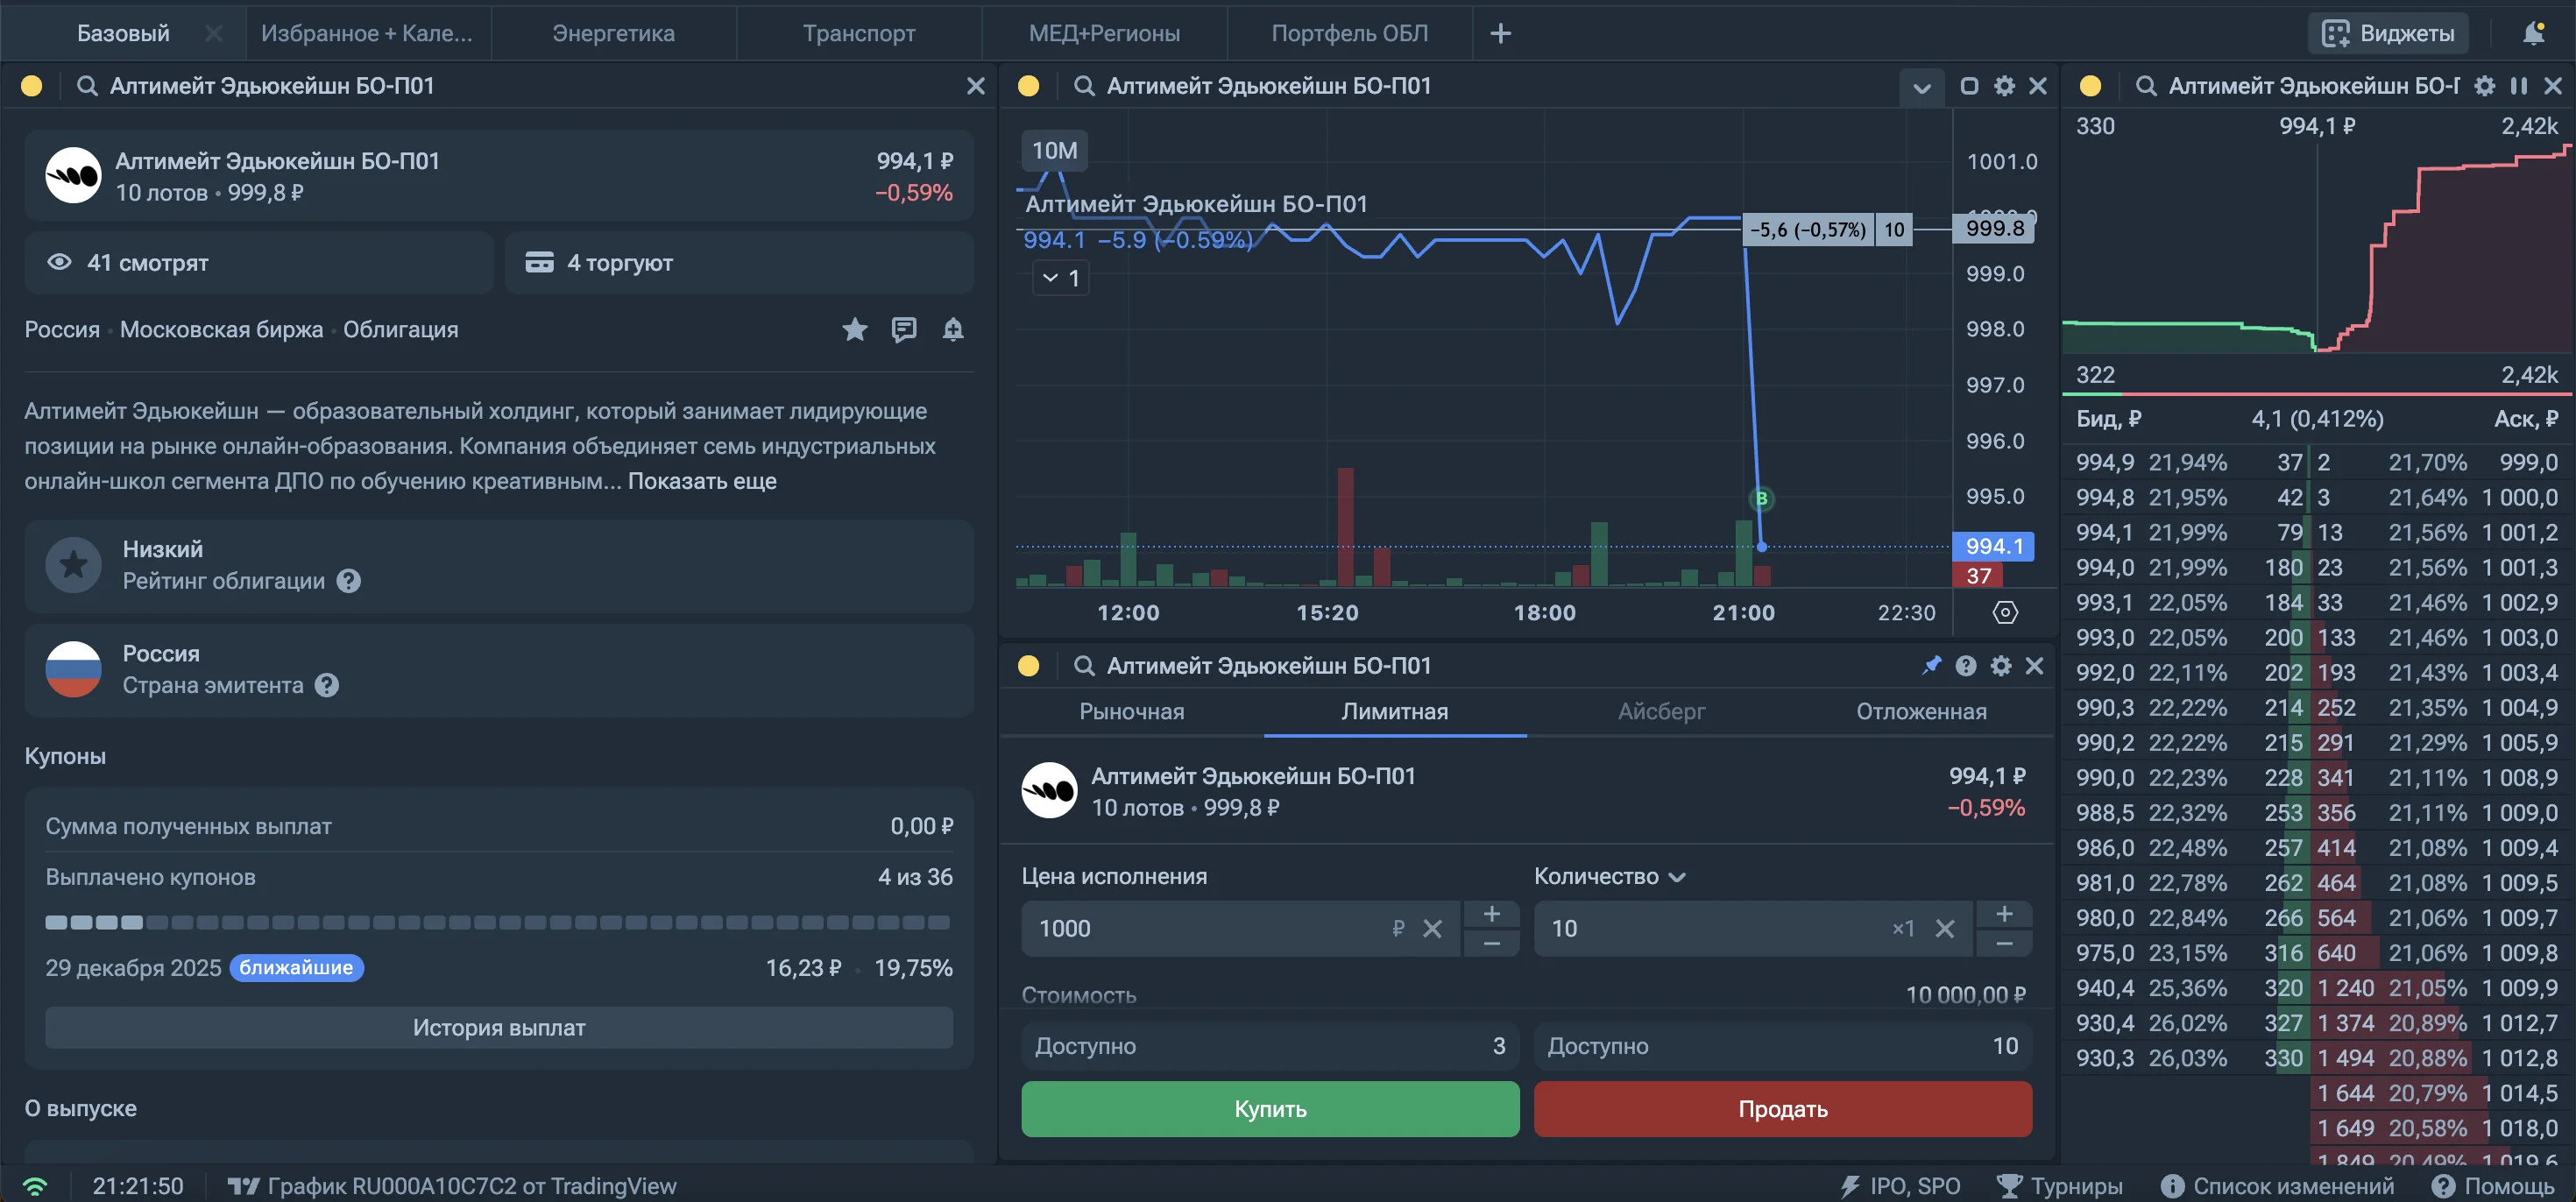Open order widget settings gear
Screen dimensions: 2576x1202
(2000, 666)
